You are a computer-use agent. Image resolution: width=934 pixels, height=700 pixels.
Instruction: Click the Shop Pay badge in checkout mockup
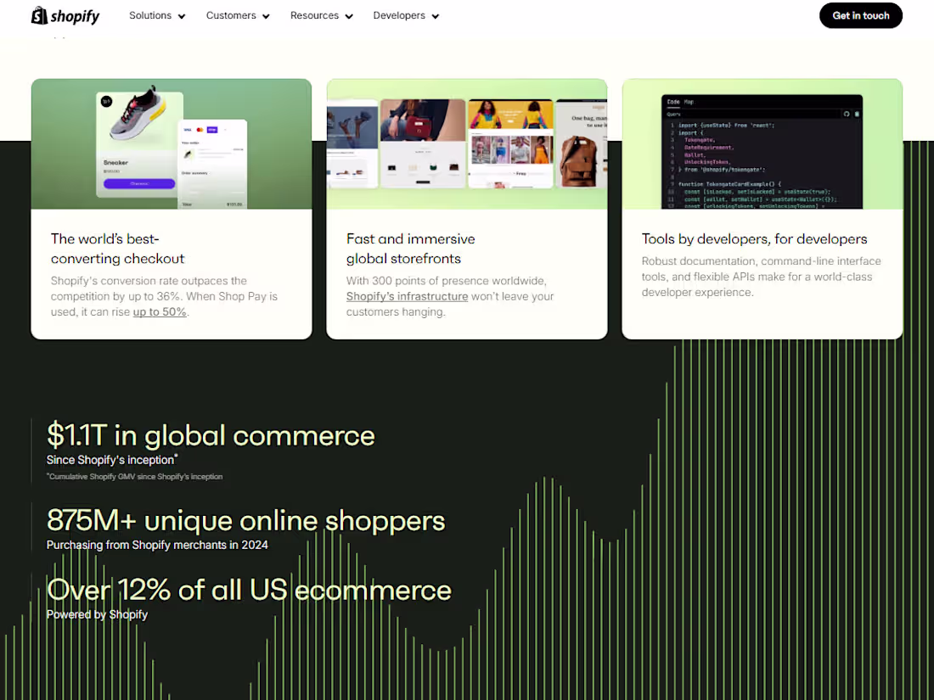point(212,129)
